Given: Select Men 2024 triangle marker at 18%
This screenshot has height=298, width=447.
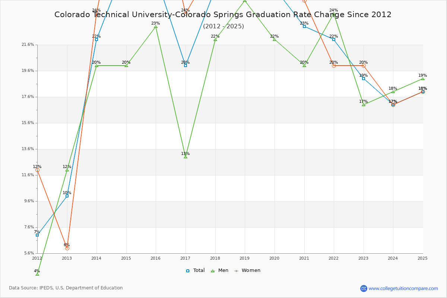Looking at the screenshot, I should 393,92.
